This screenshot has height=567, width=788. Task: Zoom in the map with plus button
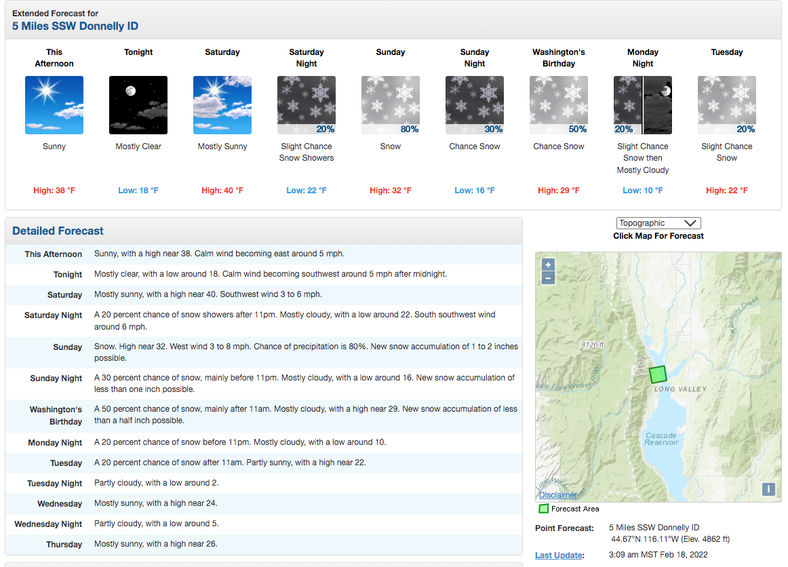[x=549, y=265]
